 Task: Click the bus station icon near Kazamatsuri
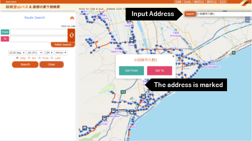click(113, 110)
